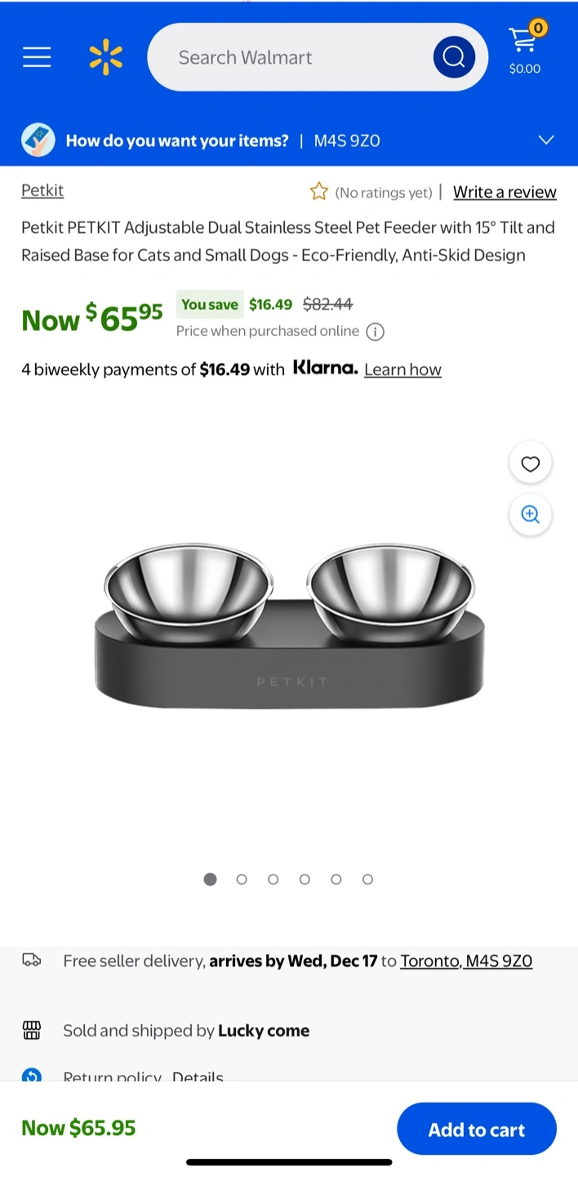Expand the 'How do you want your items?' chevron
578x1177 pixels.
pos(546,140)
